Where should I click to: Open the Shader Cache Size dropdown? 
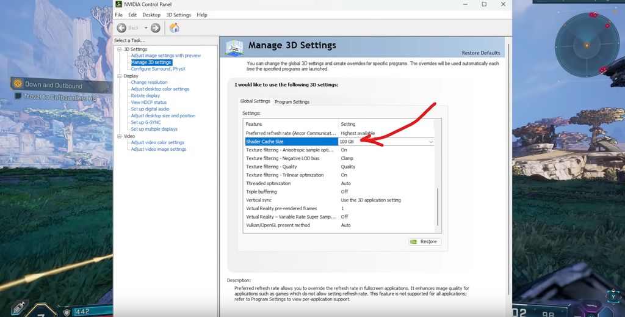pos(430,142)
